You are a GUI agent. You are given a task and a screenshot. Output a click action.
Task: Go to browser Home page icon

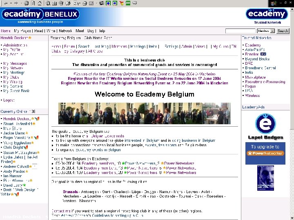40,3
